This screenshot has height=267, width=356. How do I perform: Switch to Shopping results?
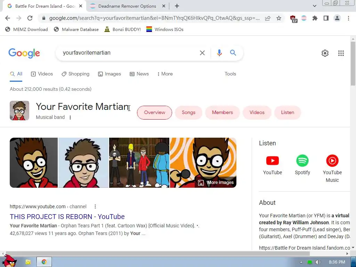tap(75, 74)
